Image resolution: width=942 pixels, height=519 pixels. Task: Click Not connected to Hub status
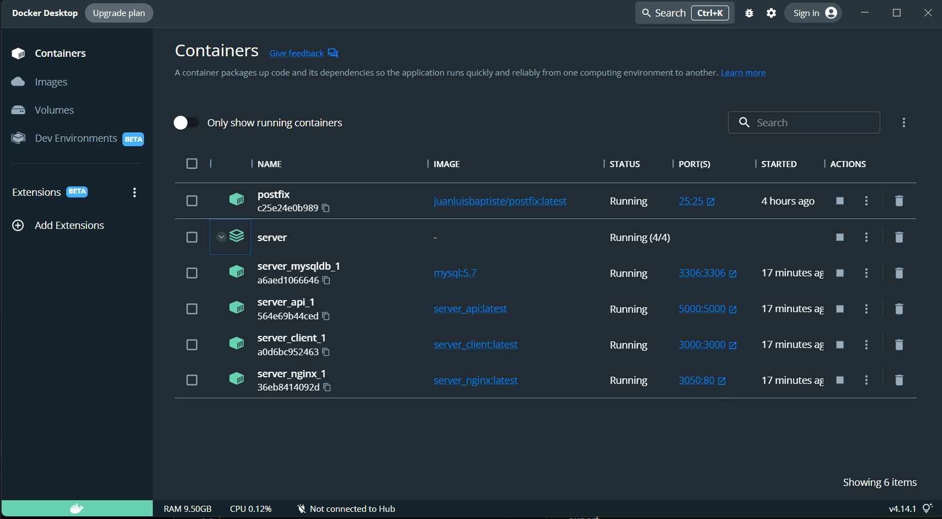point(346,509)
